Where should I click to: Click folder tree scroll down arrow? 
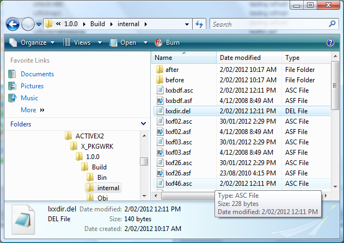tap(144, 196)
